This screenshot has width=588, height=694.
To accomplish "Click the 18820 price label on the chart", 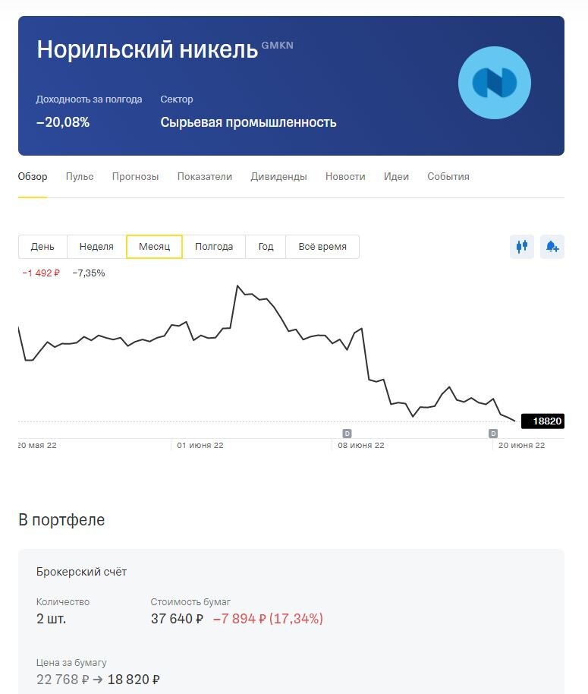I will point(542,421).
